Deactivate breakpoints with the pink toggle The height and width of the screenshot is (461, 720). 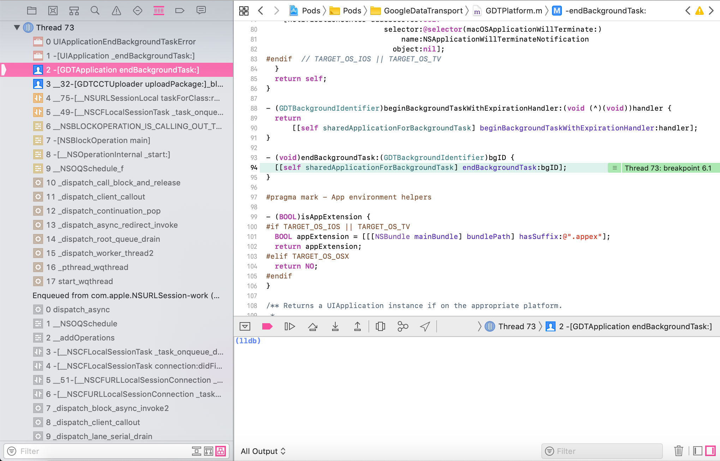(x=267, y=326)
